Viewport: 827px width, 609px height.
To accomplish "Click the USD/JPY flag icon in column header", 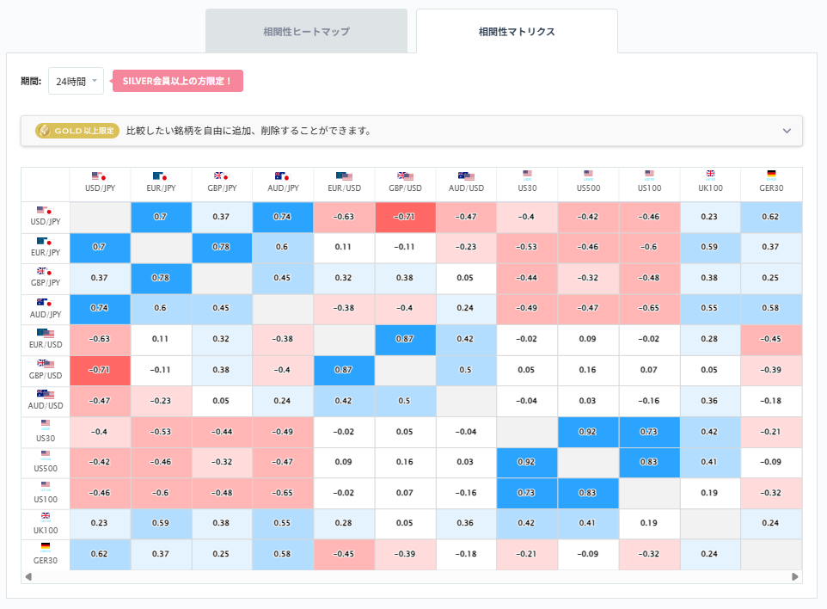I will pyautogui.click(x=101, y=177).
